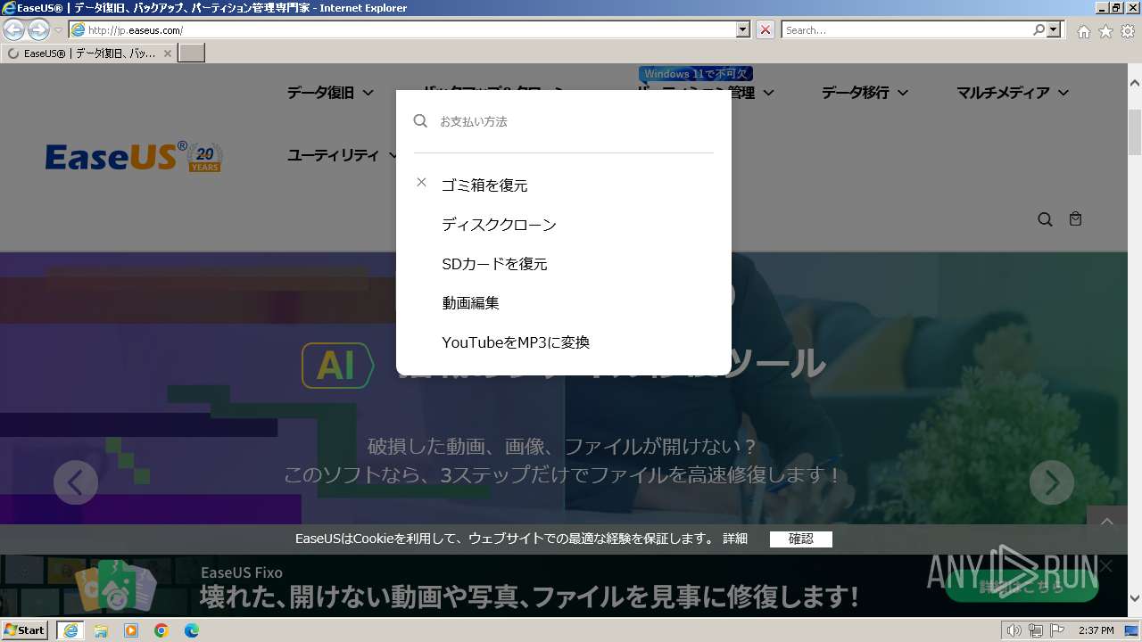Screen dimensions: 1142x642
Task: Clear suggestions with X icon in popup
Action: tap(421, 182)
